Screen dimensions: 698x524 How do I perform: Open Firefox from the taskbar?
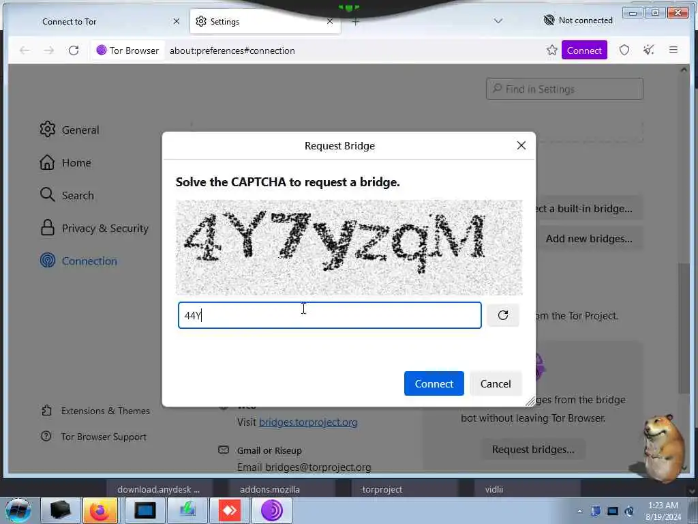pyautogui.click(x=100, y=510)
